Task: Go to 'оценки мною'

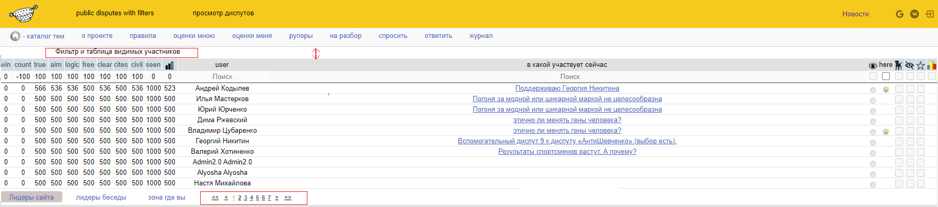Action: pyautogui.click(x=194, y=36)
